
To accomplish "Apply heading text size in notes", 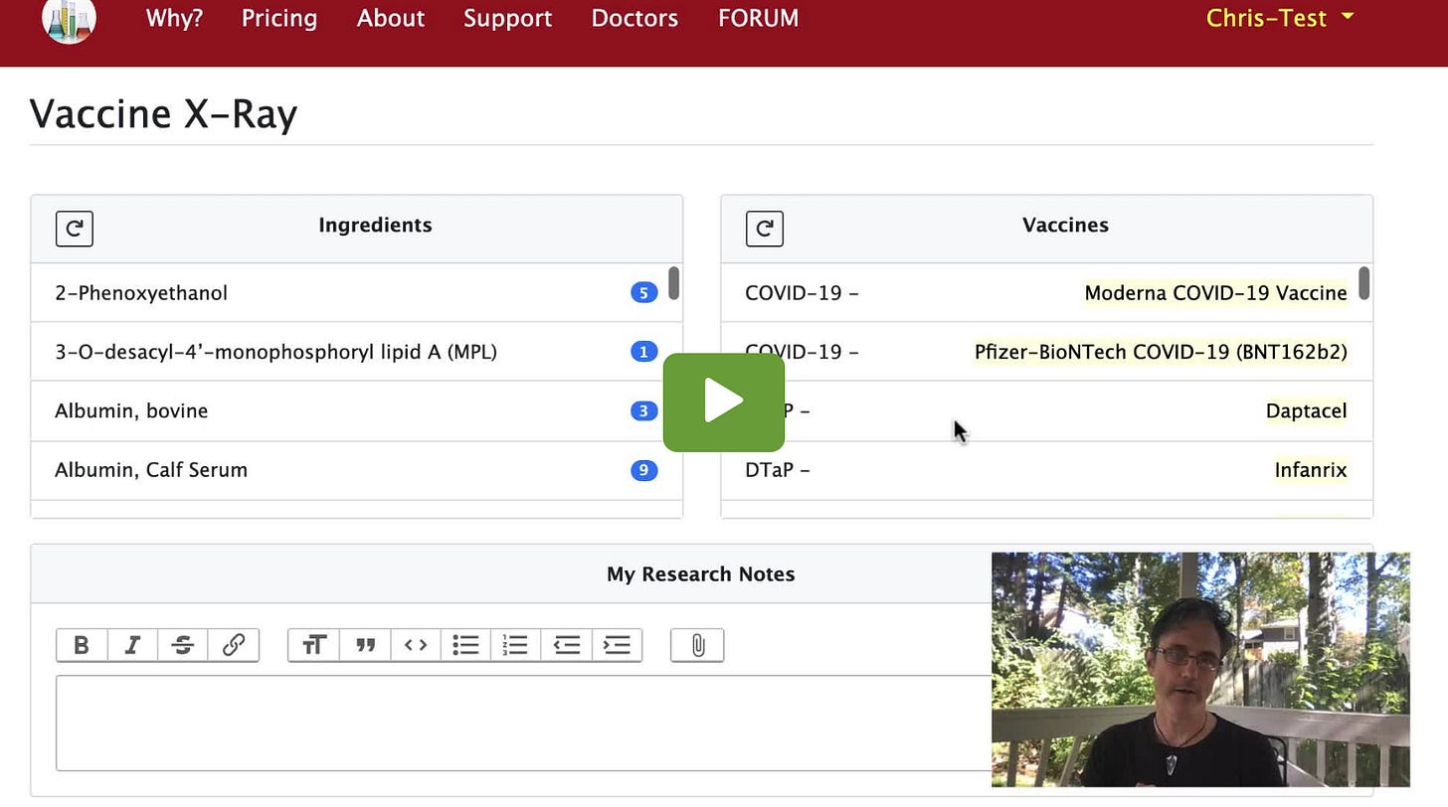I will click(x=314, y=645).
